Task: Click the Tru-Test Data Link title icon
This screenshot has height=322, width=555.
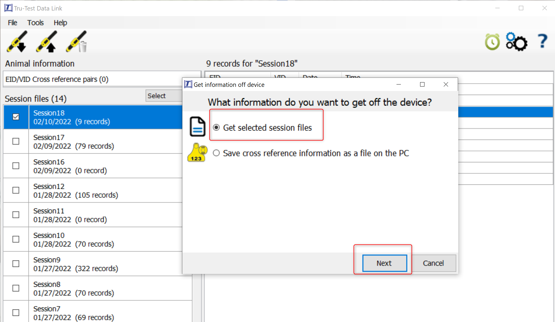Action: (8, 8)
